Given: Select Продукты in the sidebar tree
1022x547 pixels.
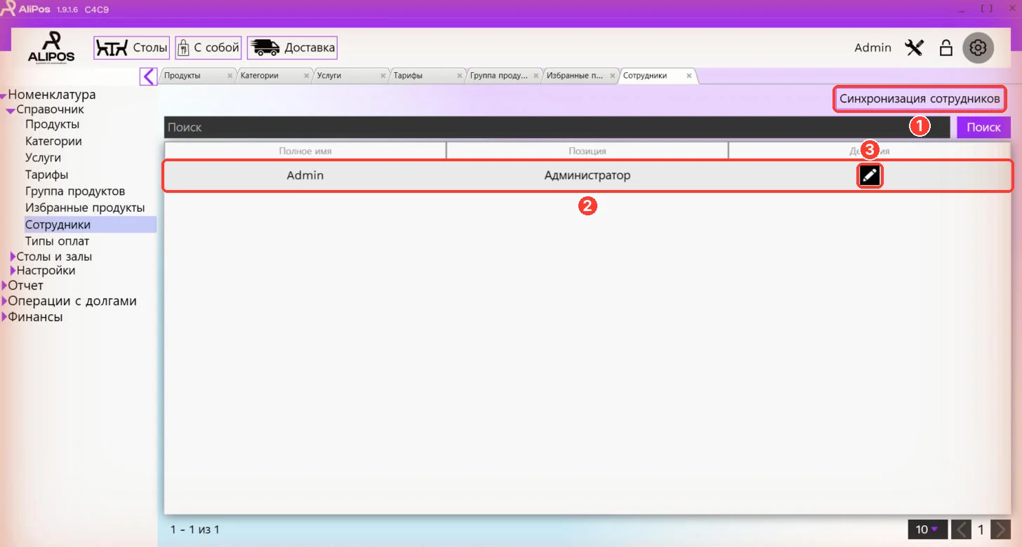Looking at the screenshot, I should (x=52, y=125).
